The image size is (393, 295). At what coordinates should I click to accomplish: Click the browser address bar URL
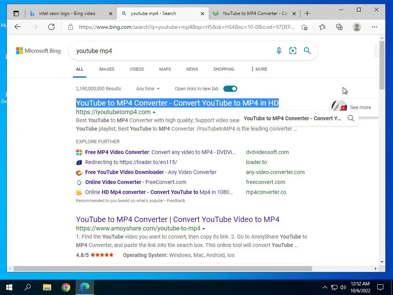(187, 27)
